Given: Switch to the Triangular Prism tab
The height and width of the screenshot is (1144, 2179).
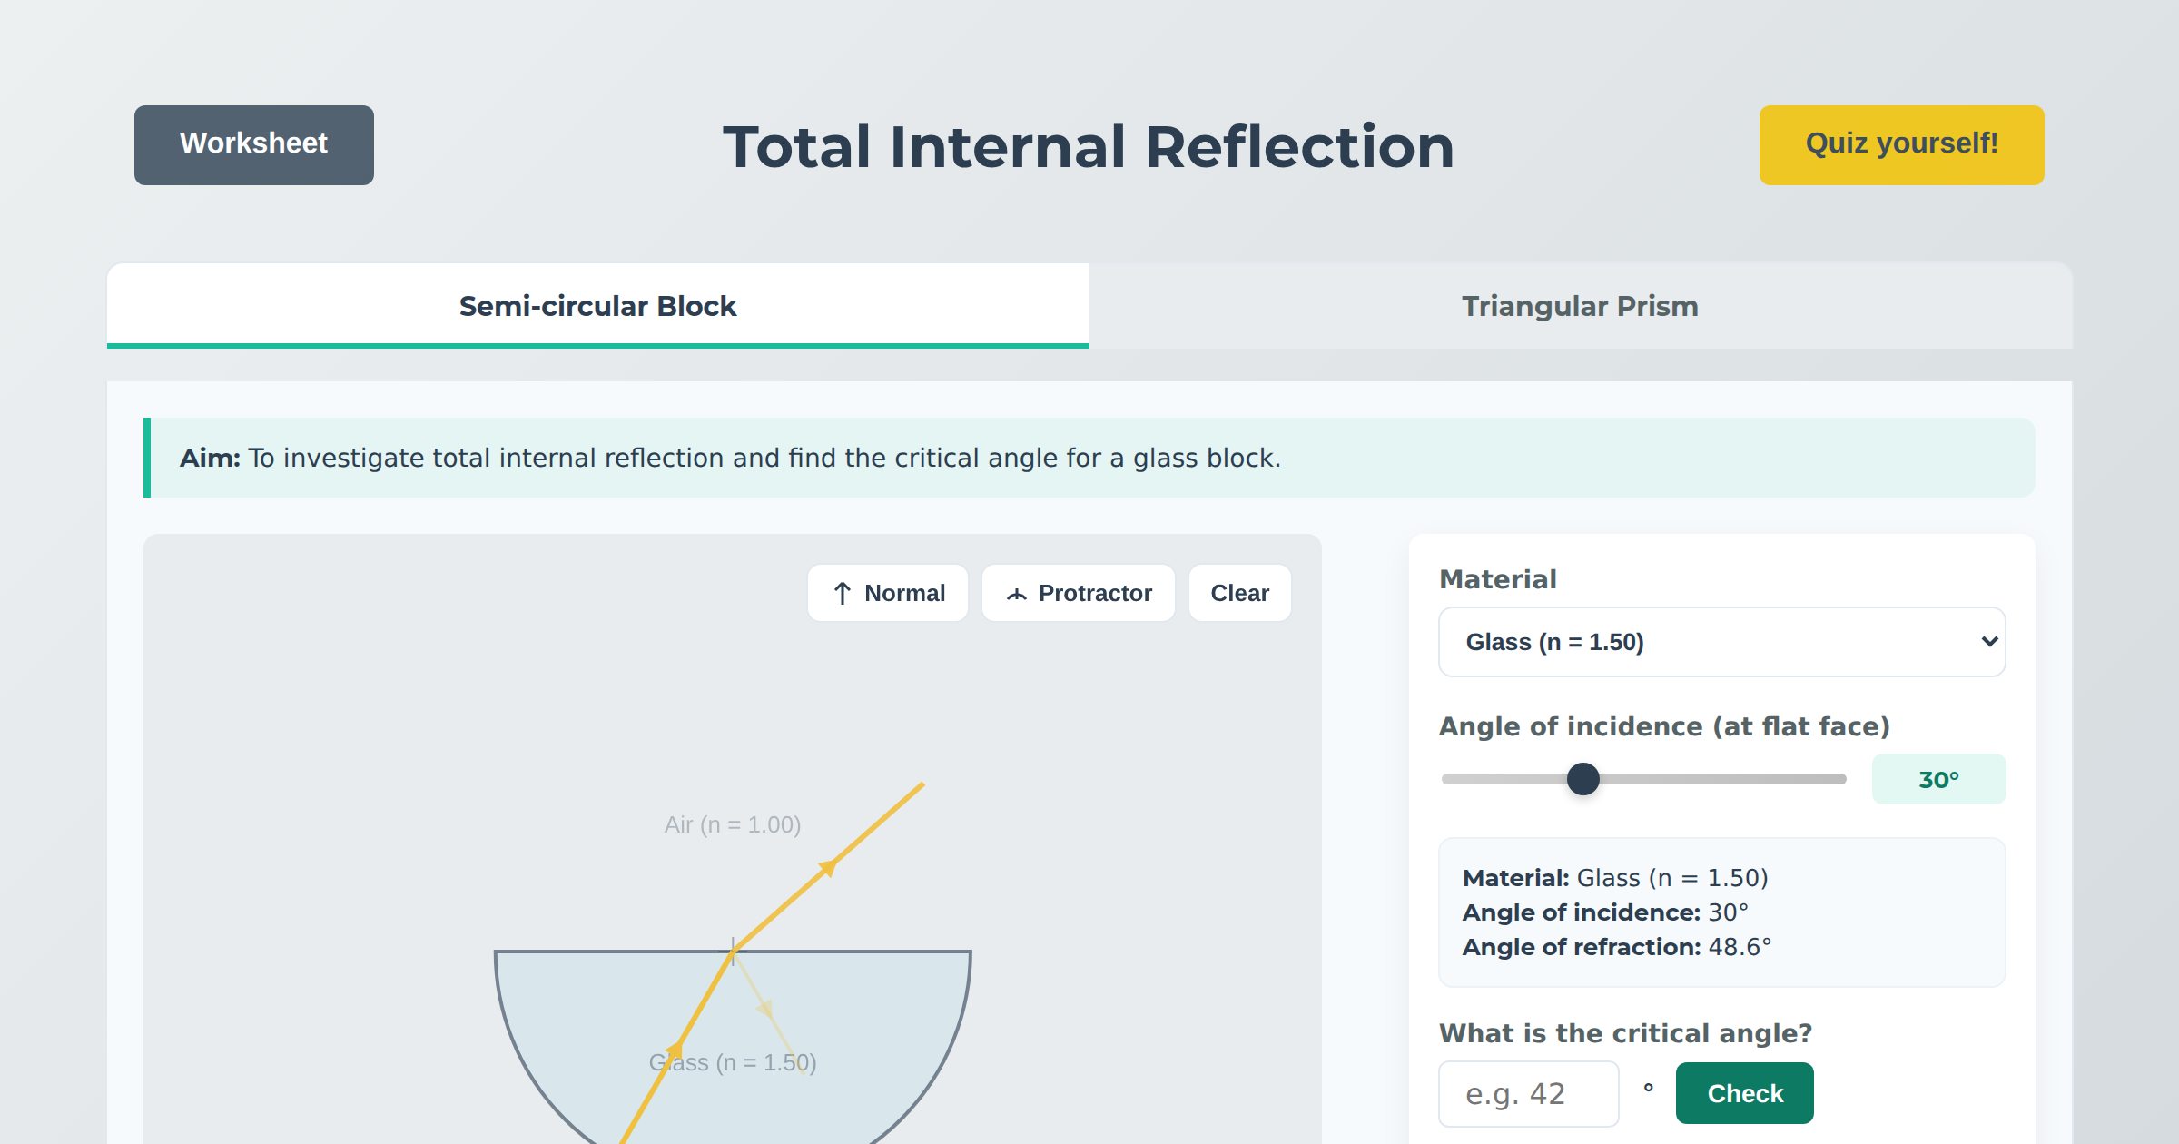Looking at the screenshot, I should click(1581, 306).
